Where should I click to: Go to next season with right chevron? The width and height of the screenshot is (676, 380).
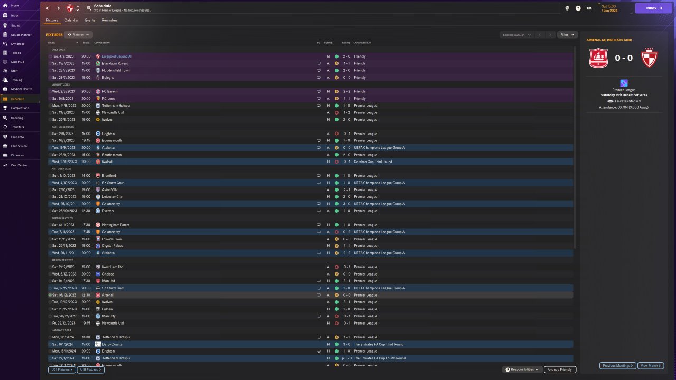(x=550, y=35)
